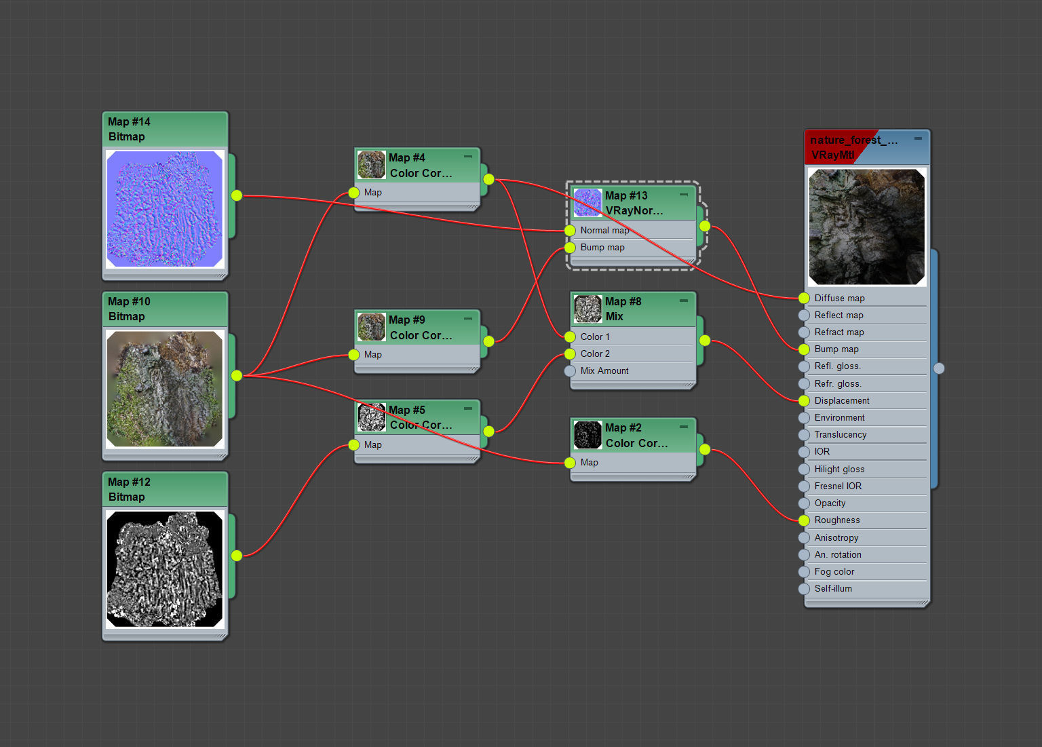Click the Normal map input socket

(x=570, y=231)
